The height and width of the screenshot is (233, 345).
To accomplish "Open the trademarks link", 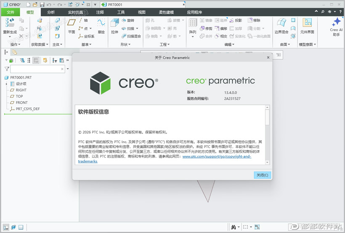I will pos(88,161).
